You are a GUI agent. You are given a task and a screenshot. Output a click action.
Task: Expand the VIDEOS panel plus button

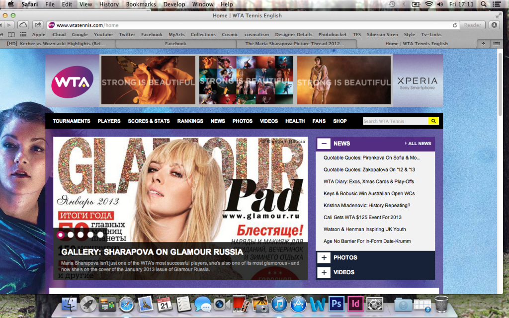click(324, 272)
